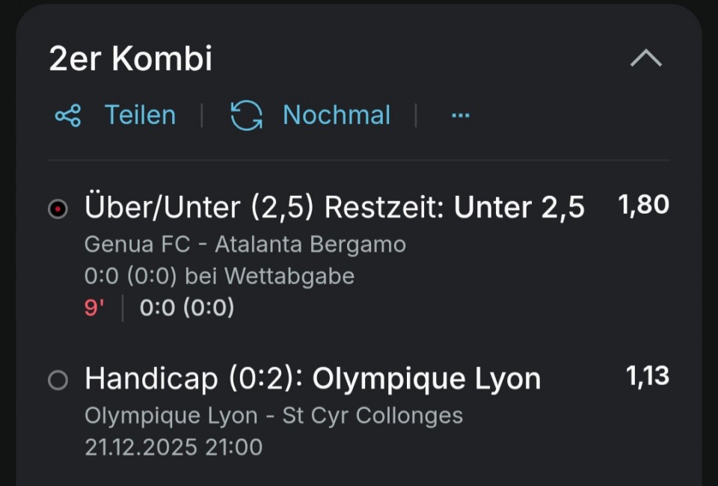Tap the Nochmal label

[337, 115]
